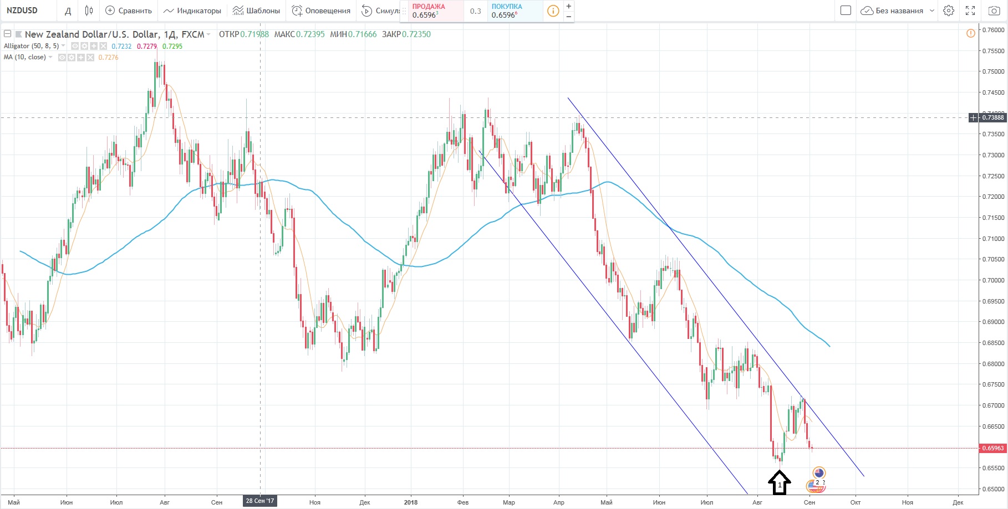Open MA indicator settings gear

[x=72, y=58]
